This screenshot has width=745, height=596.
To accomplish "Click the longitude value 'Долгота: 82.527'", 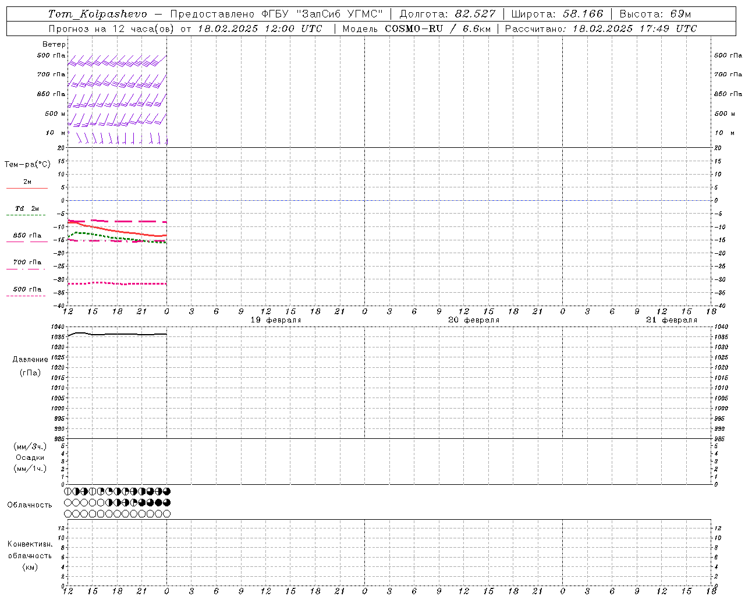I will pyautogui.click(x=448, y=14).
